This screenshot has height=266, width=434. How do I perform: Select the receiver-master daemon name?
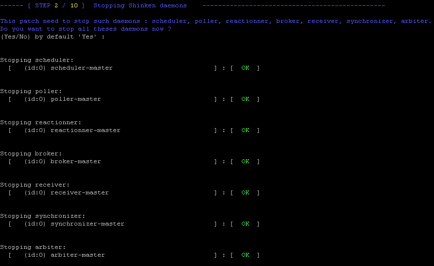pos(79,192)
